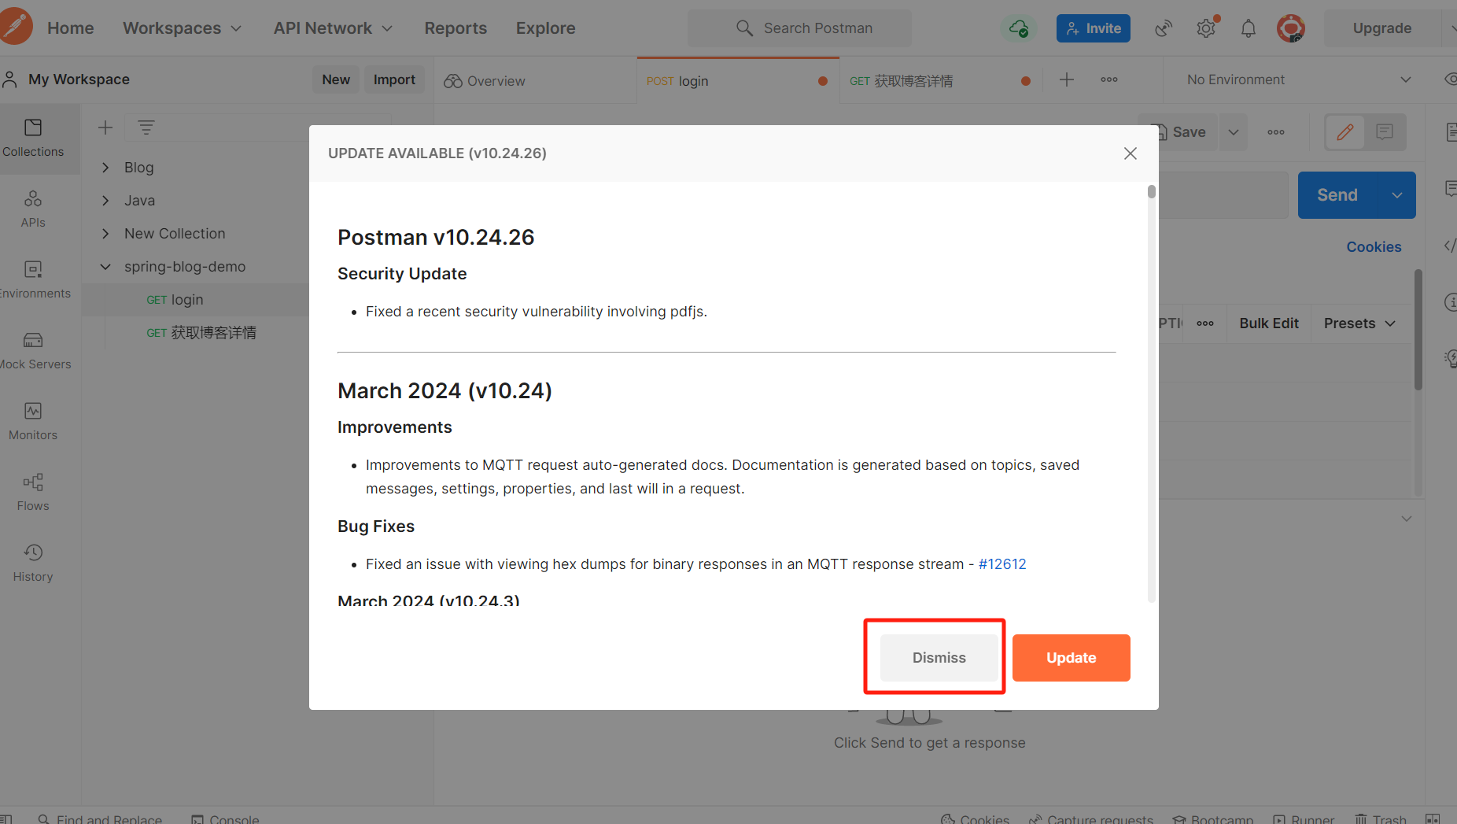Image resolution: width=1457 pixels, height=824 pixels.
Task: Open the Cookies link
Action: 1374,247
